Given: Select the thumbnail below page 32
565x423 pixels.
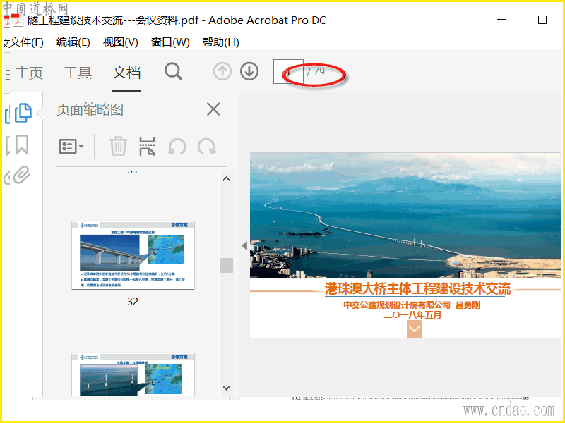Looking at the screenshot, I should click(x=133, y=374).
